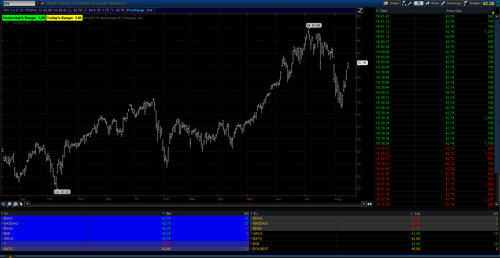Click the expand time axis arrows icon
This screenshot has height=258, width=500.
coord(369,204)
